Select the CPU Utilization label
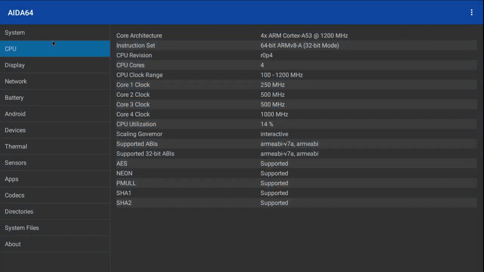The image size is (484, 272). tap(136, 124)
